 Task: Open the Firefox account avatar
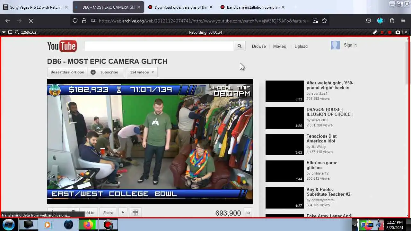coord(380,21)
